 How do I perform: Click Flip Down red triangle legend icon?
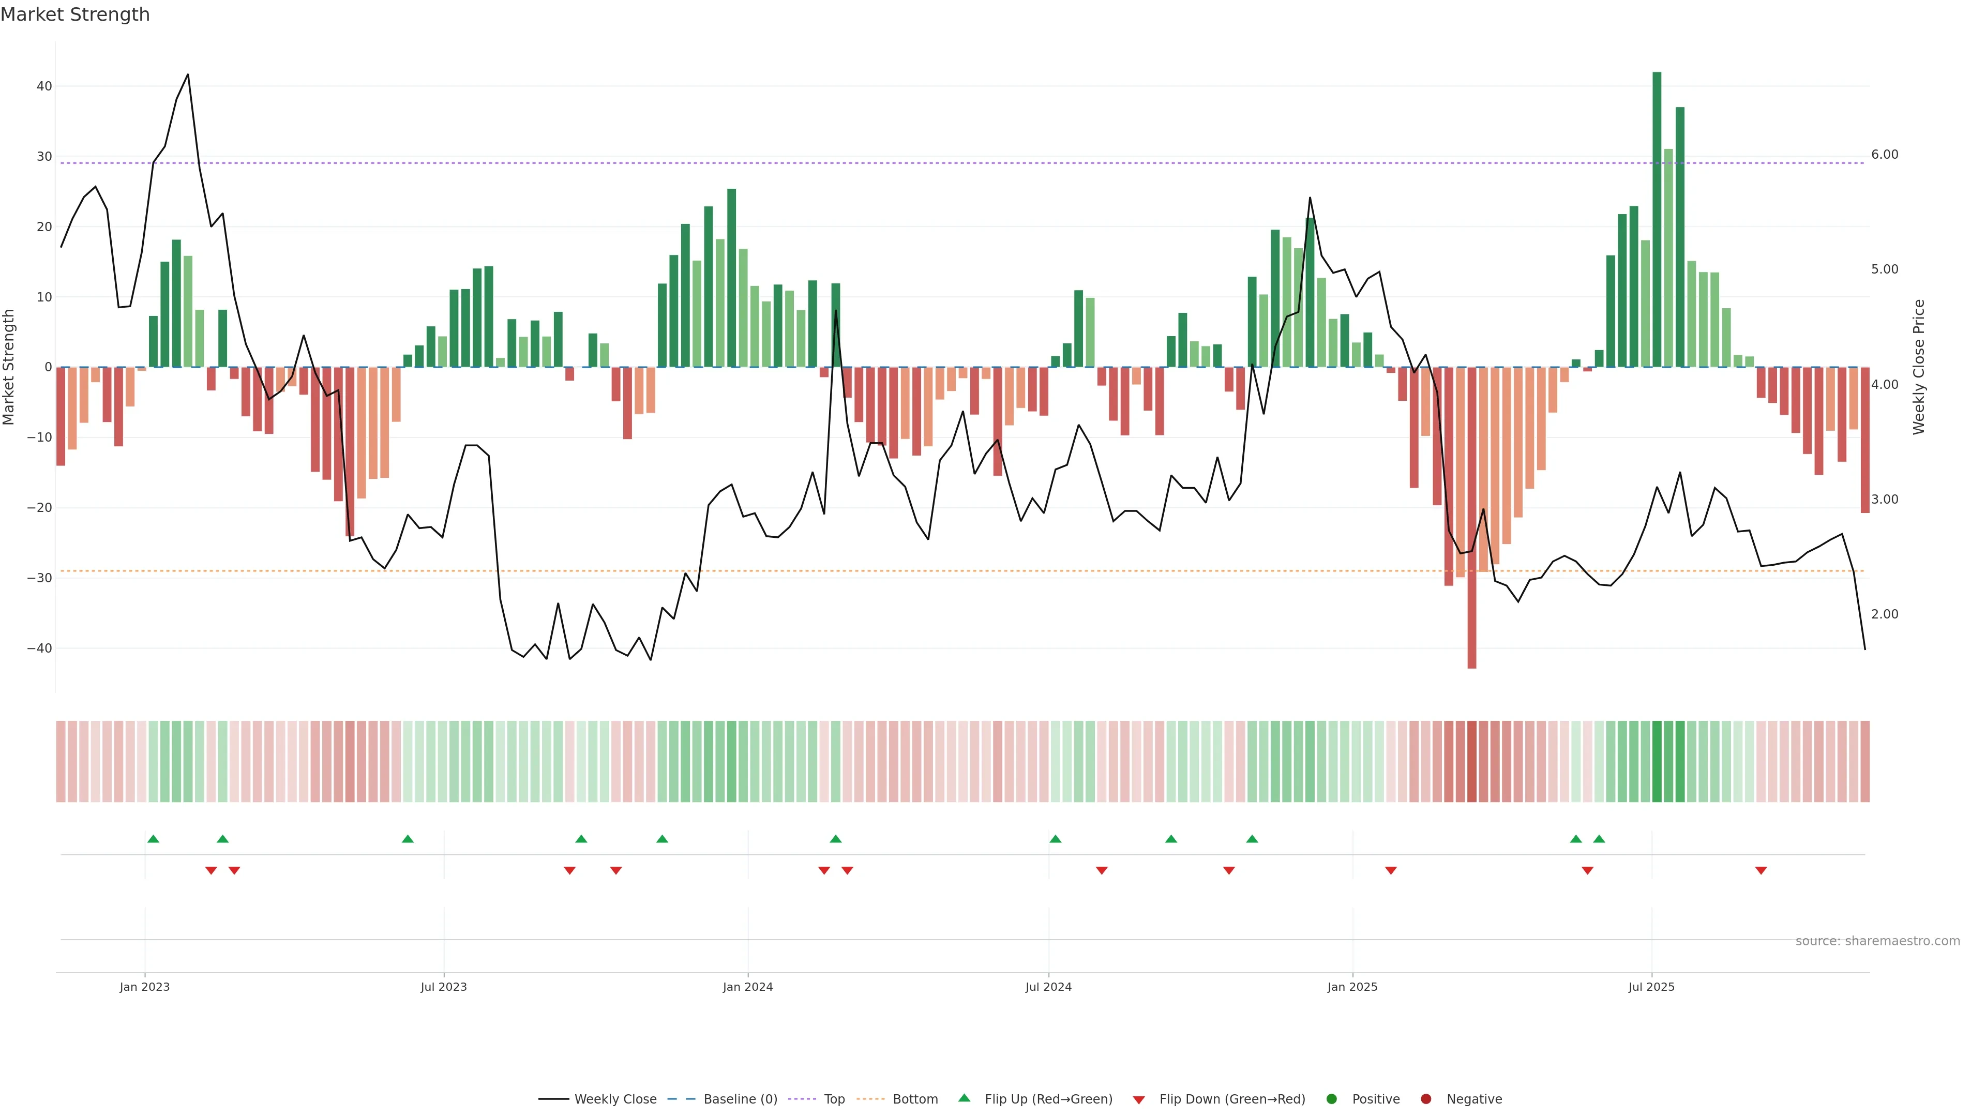tap(1139, 1100)
